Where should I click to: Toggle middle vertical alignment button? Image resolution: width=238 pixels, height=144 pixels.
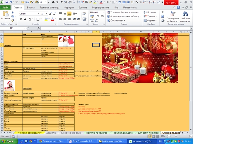point(65,14)
